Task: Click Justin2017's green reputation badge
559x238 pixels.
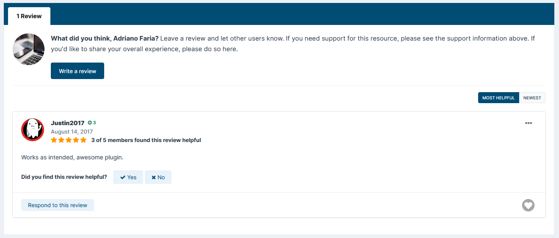Action: [x=92, y=123]
